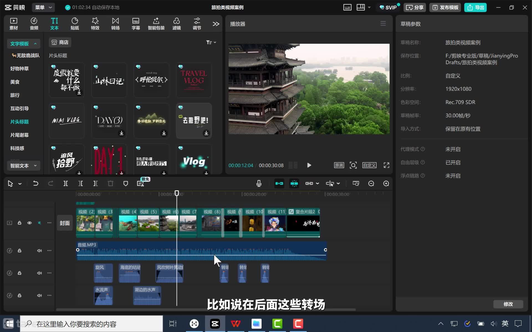532x332 pixels.
Task: Download the 去撒野吧 template
Action: [x=206, y=133]
